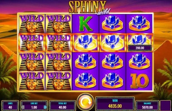Open the blank purple menu box
The width and height of the screenshot is (172, 111).
click(166, 106)
